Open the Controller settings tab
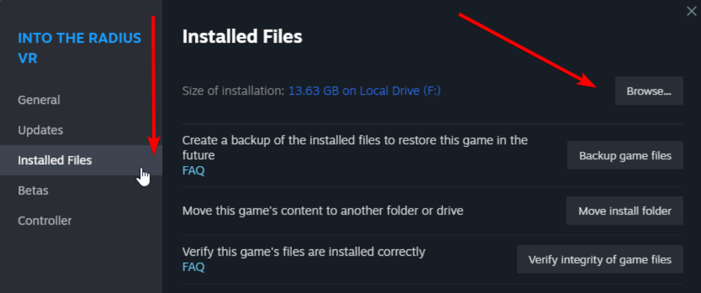The width and height of the screenshot is (701, 293). pos(44,220)
